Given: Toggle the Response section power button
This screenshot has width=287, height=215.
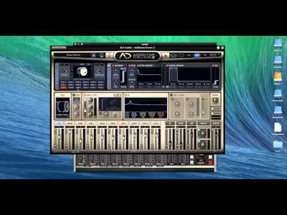Looking at the screenshot, I should point(113,66).
